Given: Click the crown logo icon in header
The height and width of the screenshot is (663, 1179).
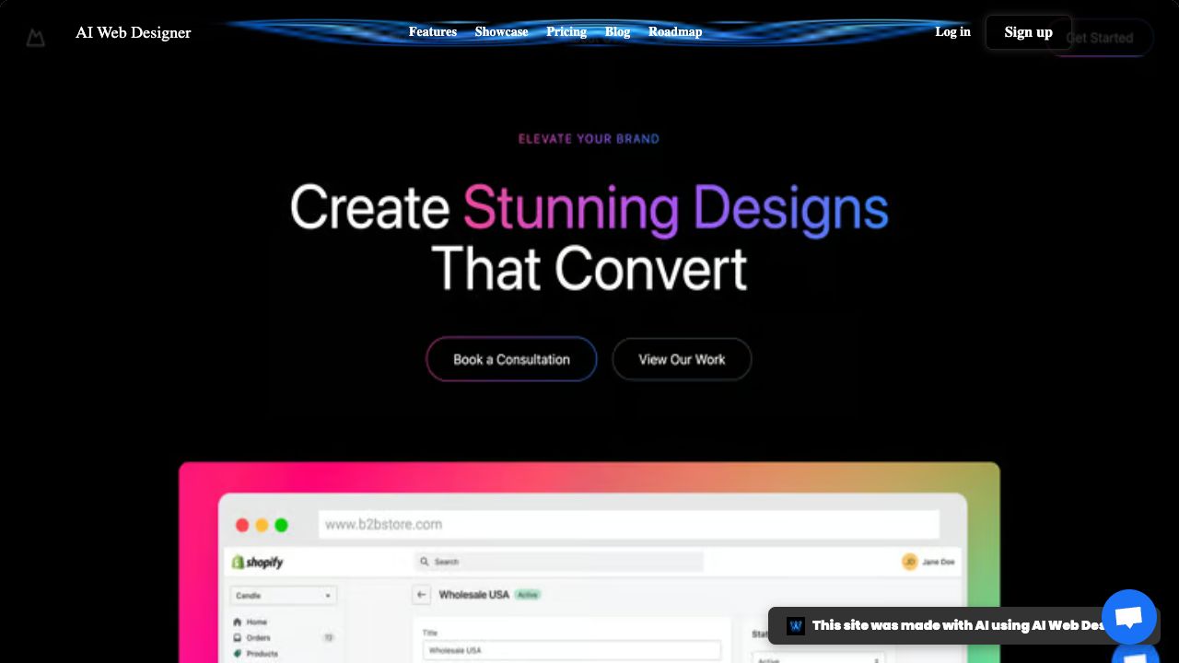Looking at the screenshot, I should pos(35,38).
